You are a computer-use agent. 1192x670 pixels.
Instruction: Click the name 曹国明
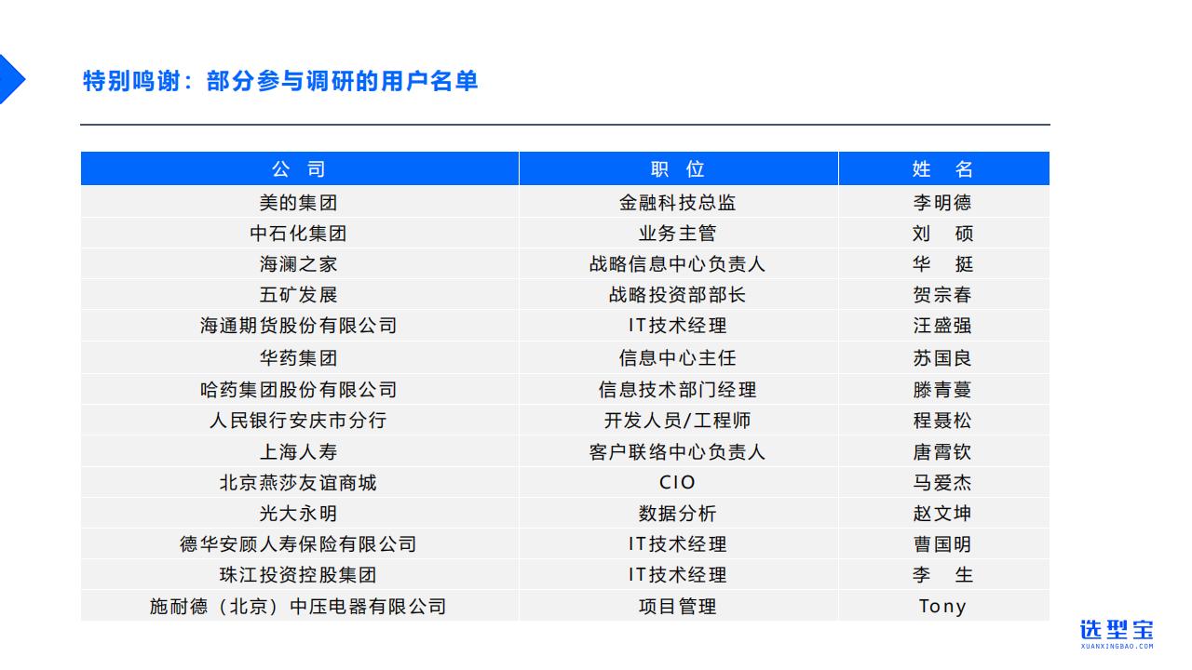pyautogui.click(x=943, y=543)
